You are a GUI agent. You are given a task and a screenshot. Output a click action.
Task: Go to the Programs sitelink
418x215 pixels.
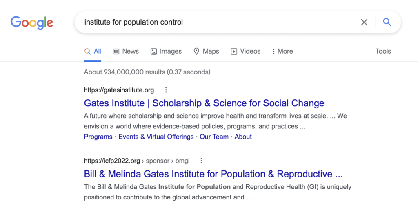[98, 137]
